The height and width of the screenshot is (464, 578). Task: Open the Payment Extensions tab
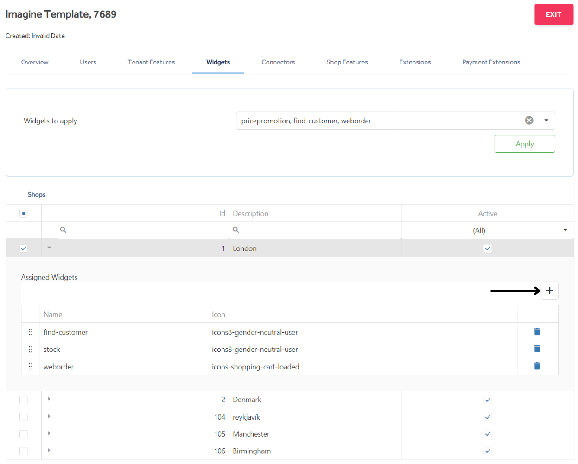point(491,62)
